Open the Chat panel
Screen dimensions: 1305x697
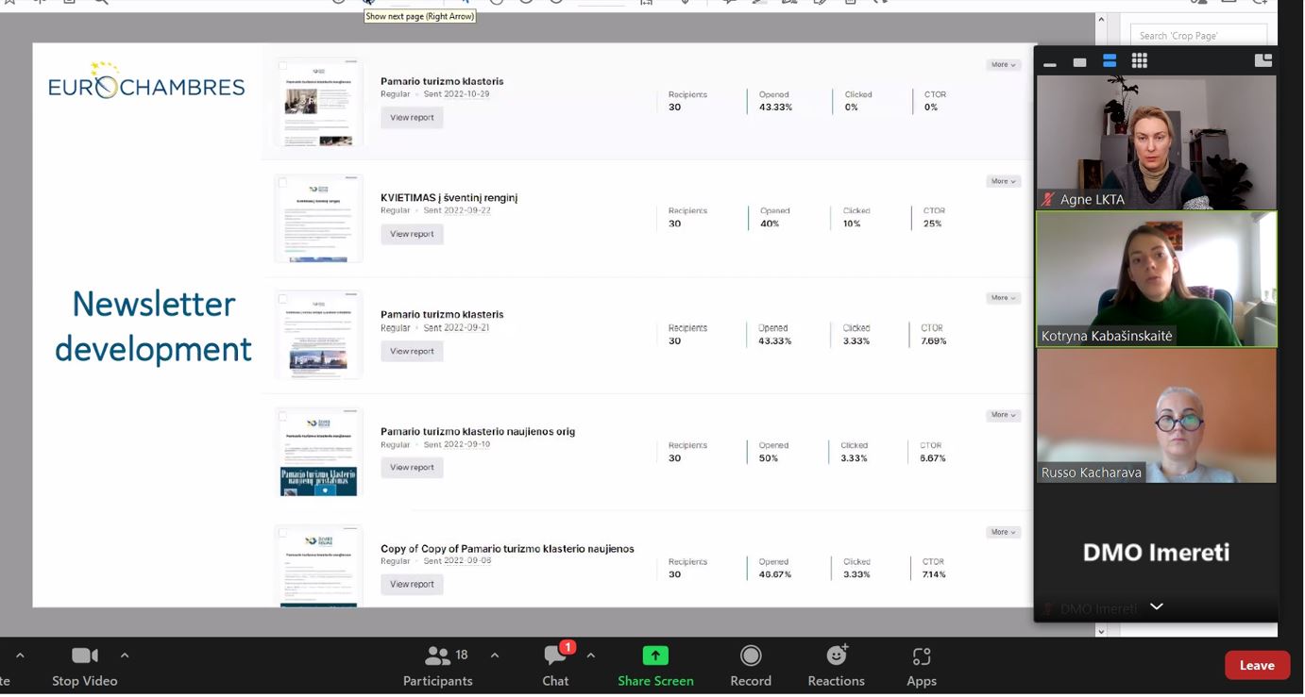[555, 665]
